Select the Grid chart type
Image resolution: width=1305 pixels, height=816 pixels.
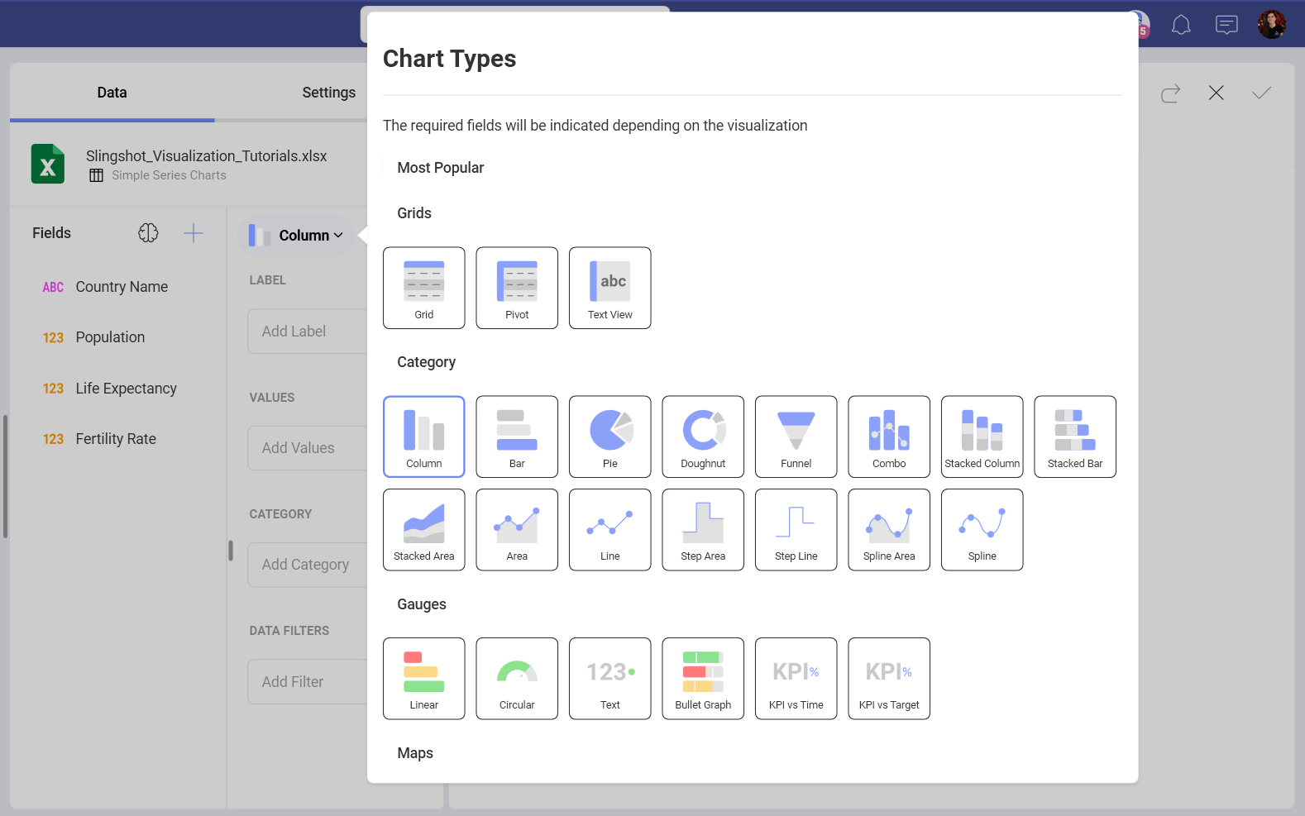click(424, 288)
